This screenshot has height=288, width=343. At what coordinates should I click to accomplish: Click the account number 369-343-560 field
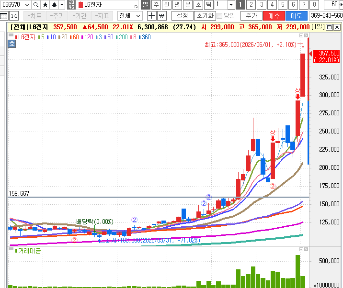pyautogui.click(x=326, y=16)
